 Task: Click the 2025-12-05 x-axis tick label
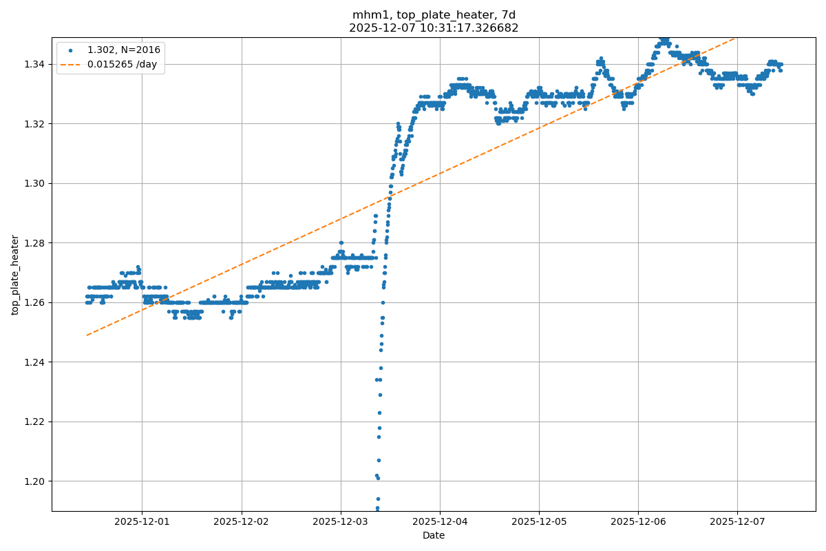click(x=539, y=522)
